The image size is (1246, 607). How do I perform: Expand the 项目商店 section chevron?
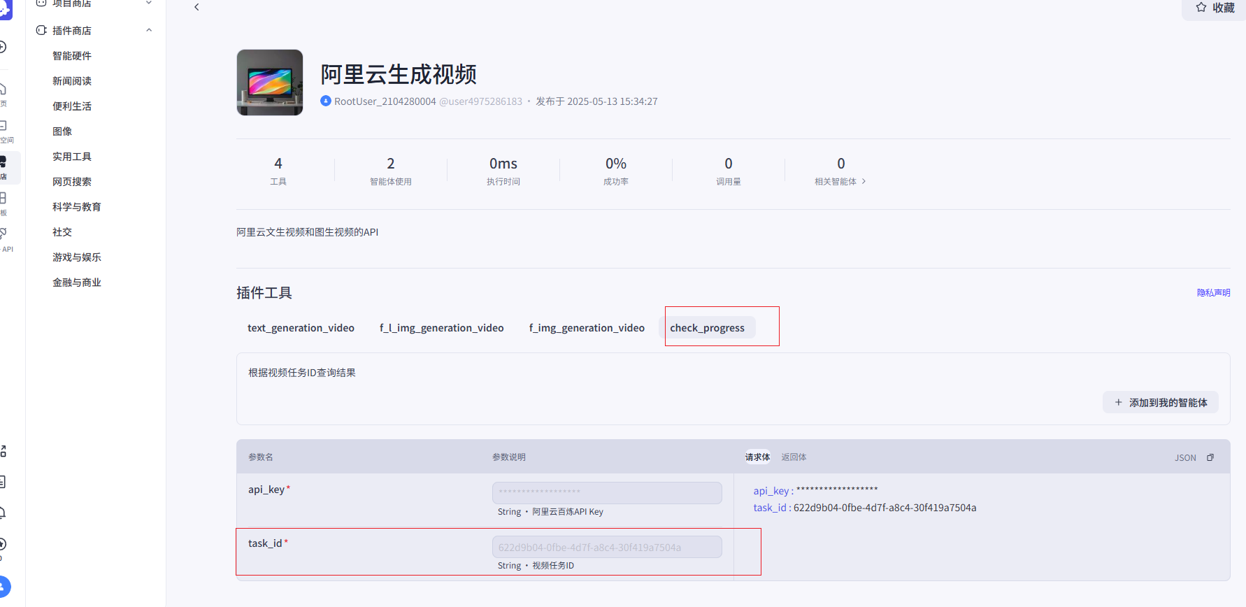pos(149,3)
